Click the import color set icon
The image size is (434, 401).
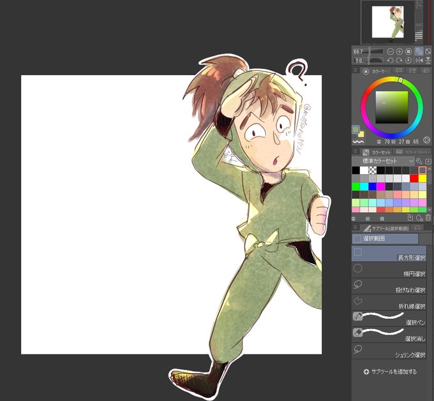(428, 161)
